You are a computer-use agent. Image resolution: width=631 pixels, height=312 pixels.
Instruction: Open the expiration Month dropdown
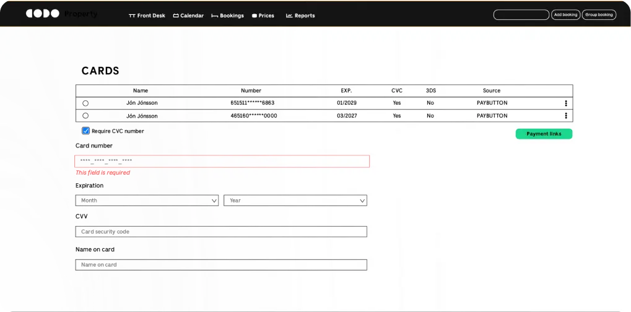(147, 201)
